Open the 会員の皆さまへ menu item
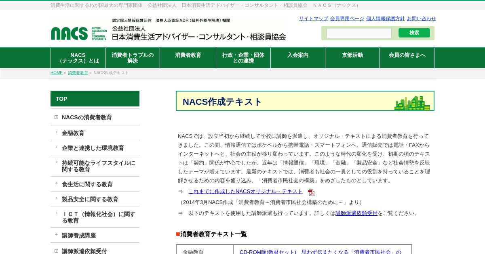Viewport: 485px width, 254px height. [407, 58]
